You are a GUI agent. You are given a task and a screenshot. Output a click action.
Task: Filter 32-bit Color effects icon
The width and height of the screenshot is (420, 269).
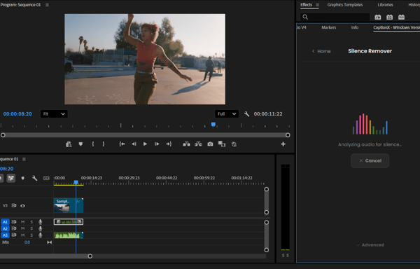tap(389, 17)
